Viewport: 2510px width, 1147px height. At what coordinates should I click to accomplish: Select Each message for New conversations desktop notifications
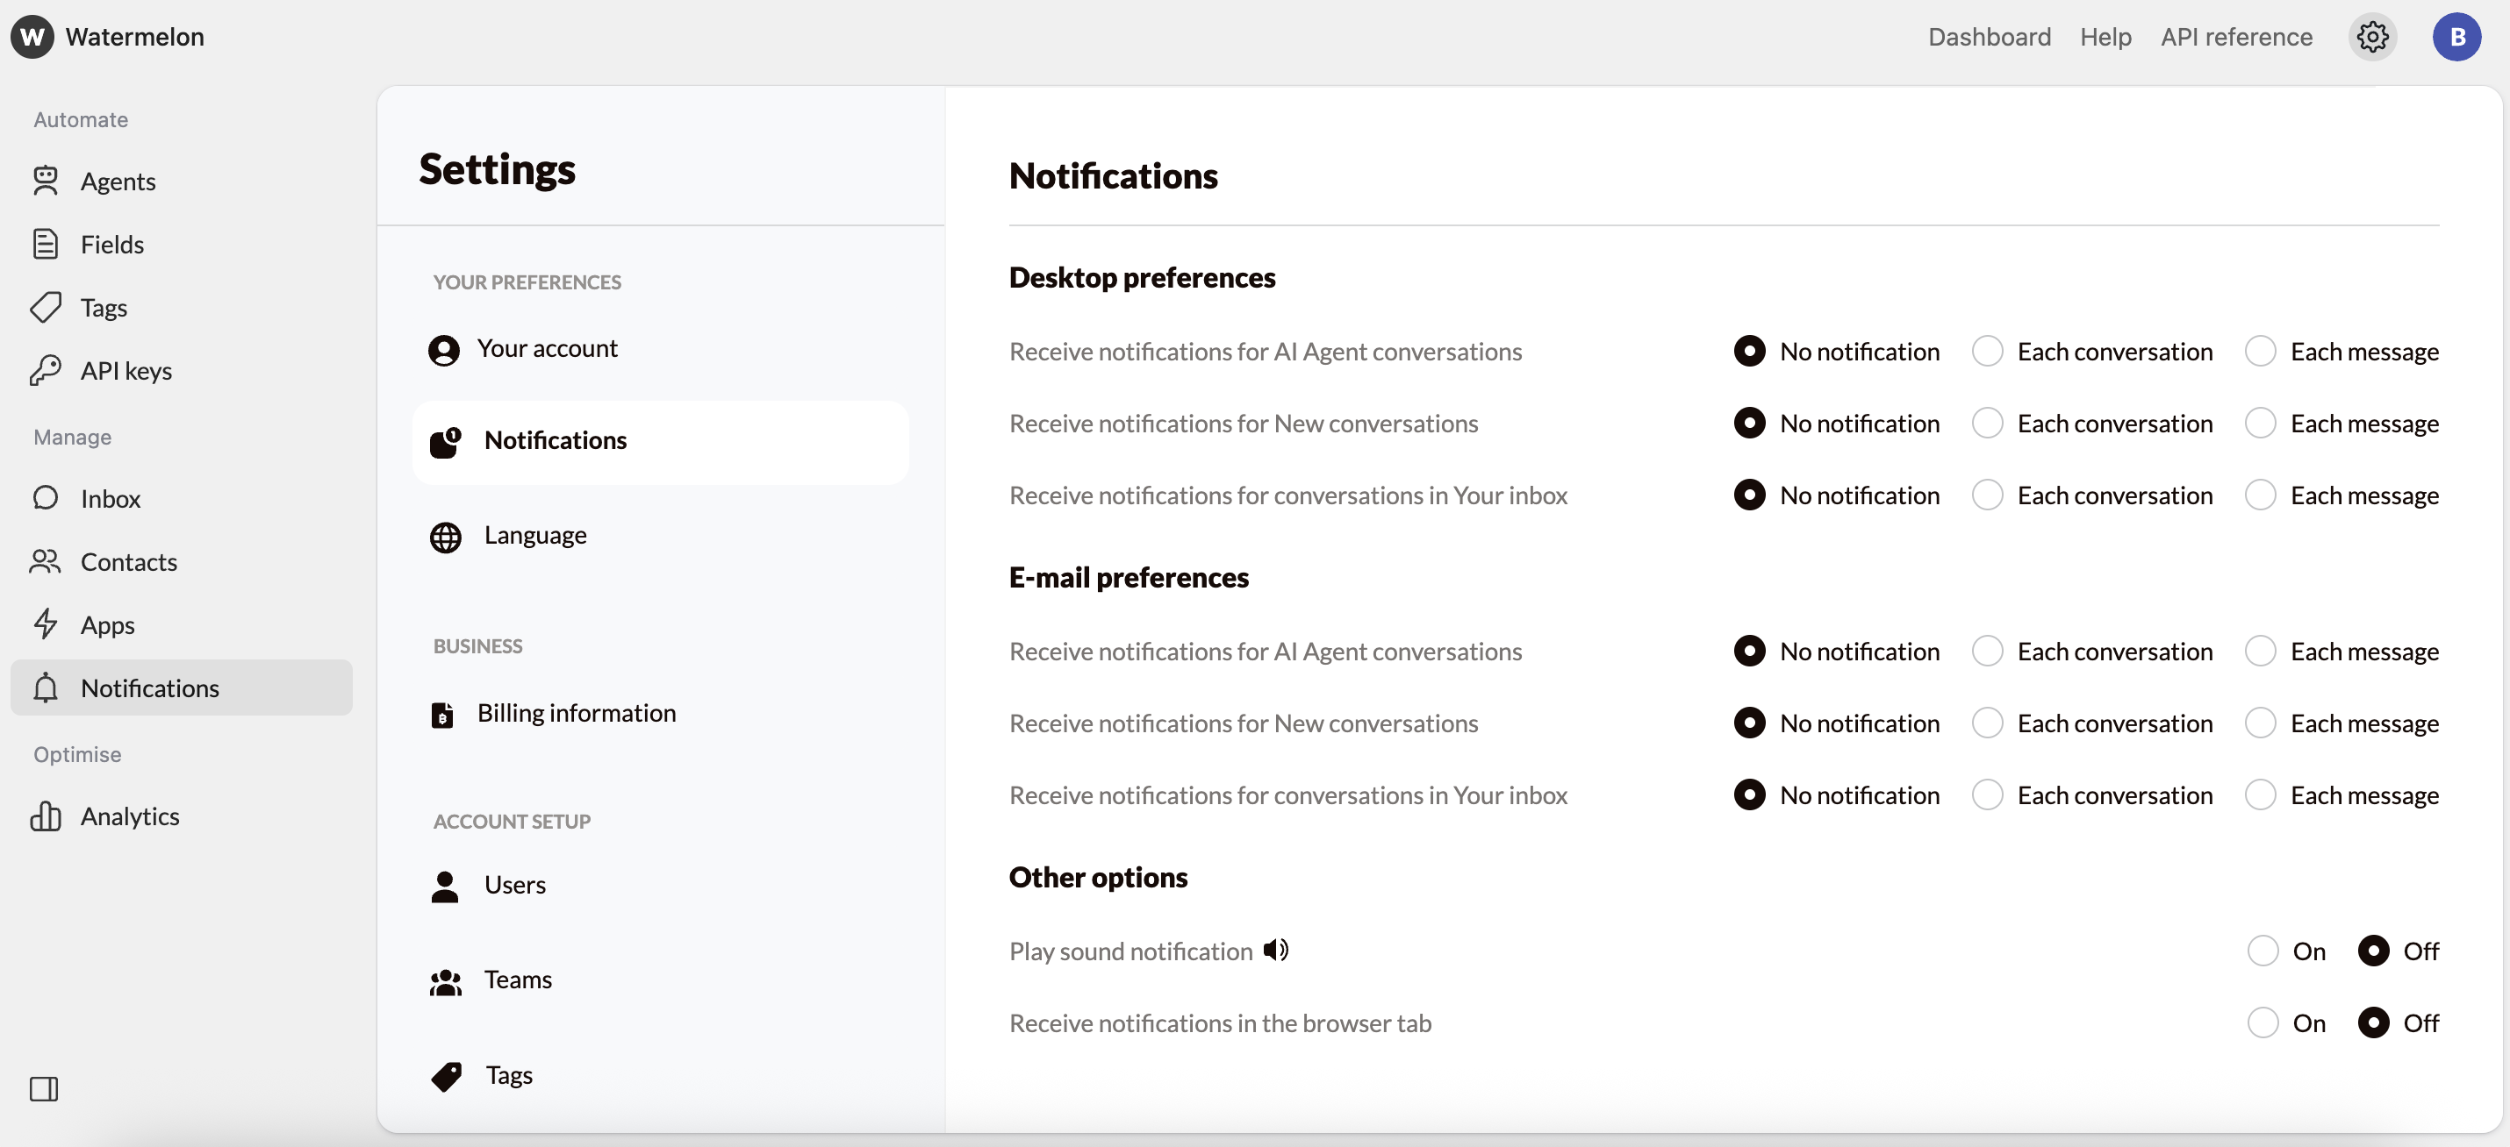(x=2262, y=423)
